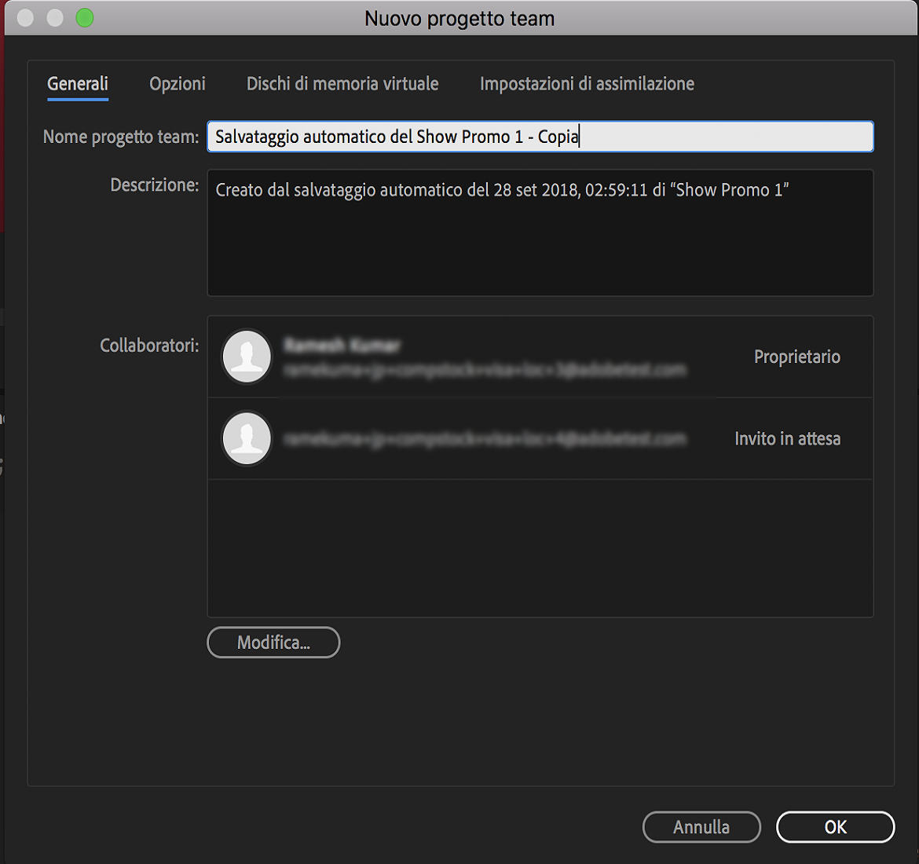This screenshot has height=864, width=919.
Task: Click the owner's avatar icon beside Proprietario
Action: 247,357
